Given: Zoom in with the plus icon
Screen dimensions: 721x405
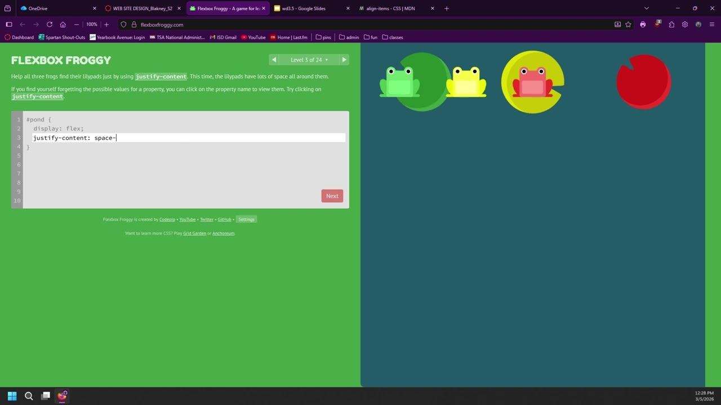Looking at the screenshot, I should tap(106, 25).
